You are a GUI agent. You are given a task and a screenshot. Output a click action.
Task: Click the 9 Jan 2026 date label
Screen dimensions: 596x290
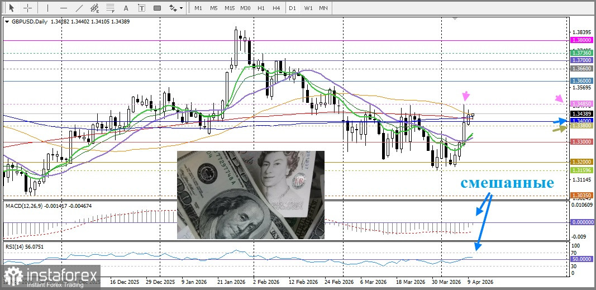(196, 282)
